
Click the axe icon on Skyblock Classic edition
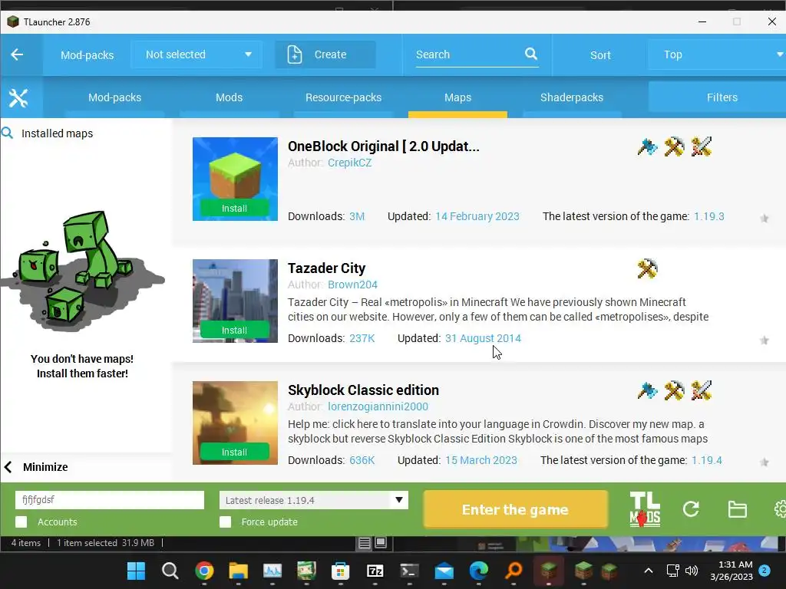(x=647, y=390)
